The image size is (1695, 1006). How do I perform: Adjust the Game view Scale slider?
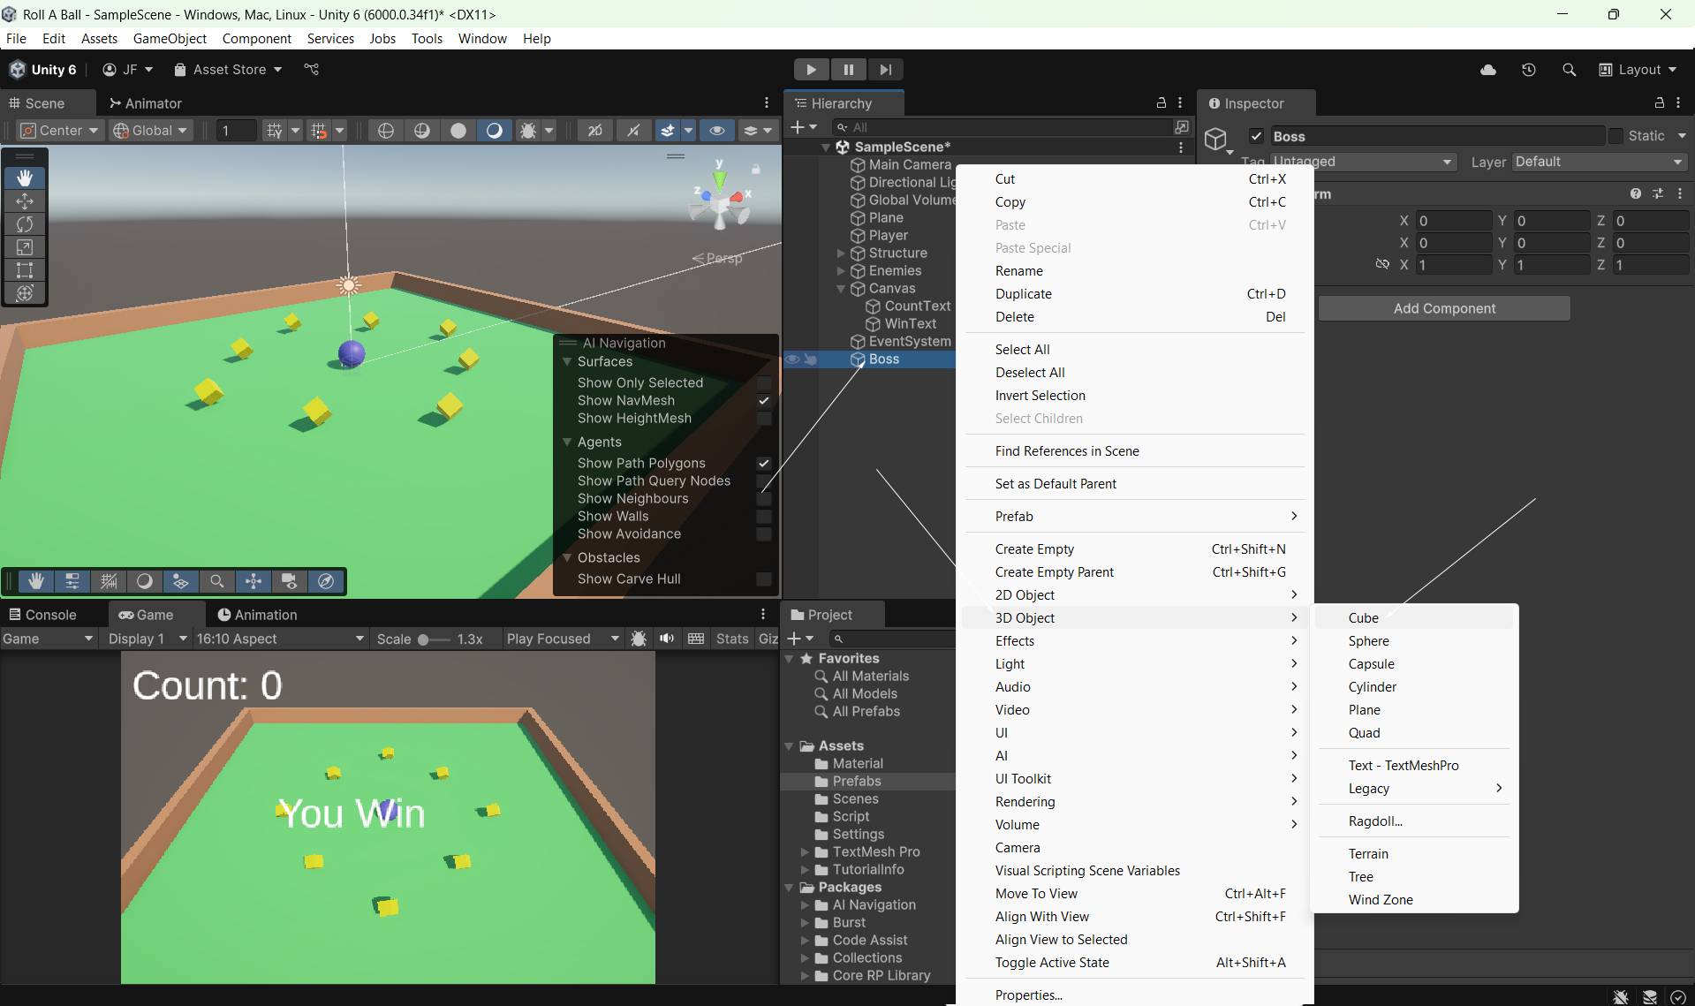[424, 639]
